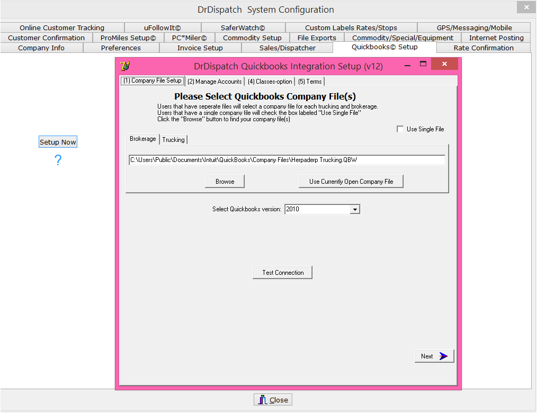
Task: Open the Commodity Setup tab
Action: click(252, 38)
